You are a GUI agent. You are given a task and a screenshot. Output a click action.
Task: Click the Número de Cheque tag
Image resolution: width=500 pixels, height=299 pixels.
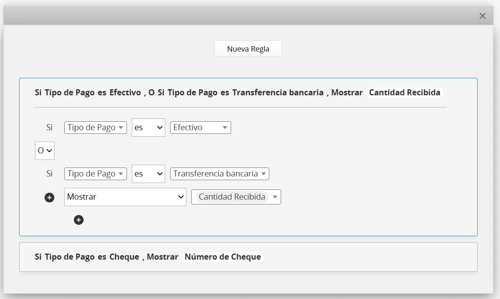[223, 257]
